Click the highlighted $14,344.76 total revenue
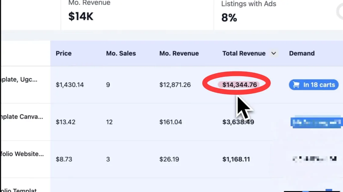 pos(239,85)
